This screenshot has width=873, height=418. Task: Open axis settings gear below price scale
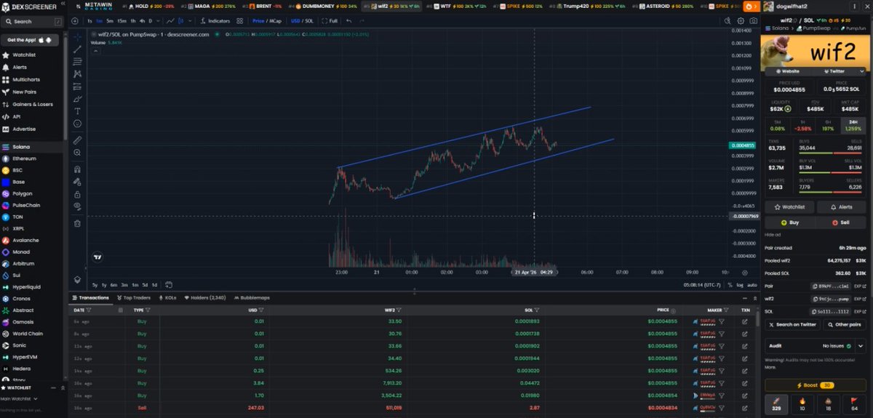(x=745, y=273)
